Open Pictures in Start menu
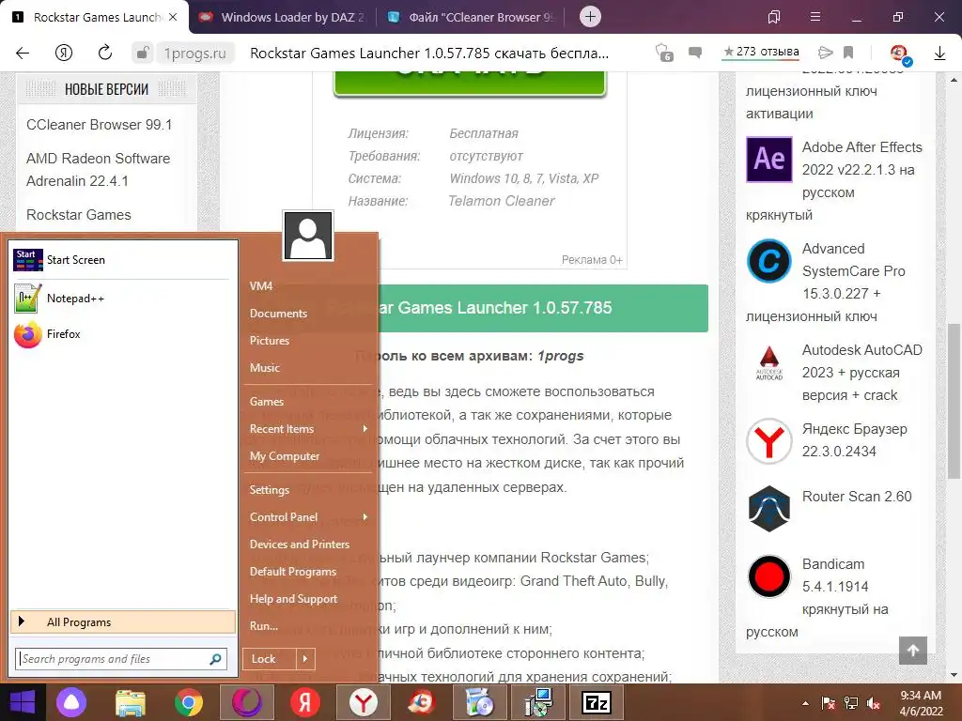 [270, 340]
